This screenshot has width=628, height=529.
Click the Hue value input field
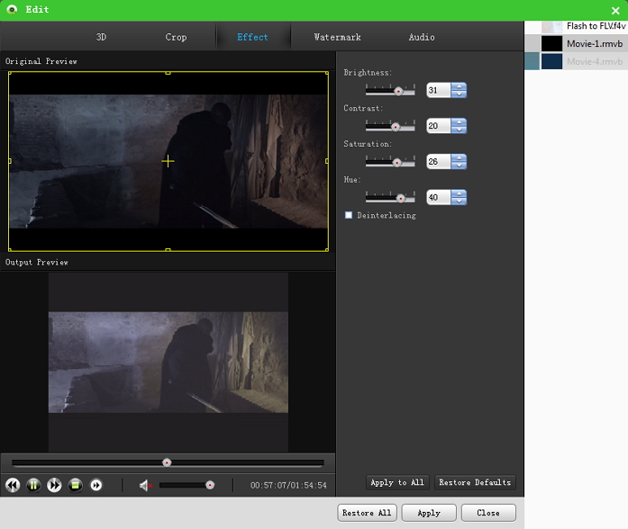[437, 198]
